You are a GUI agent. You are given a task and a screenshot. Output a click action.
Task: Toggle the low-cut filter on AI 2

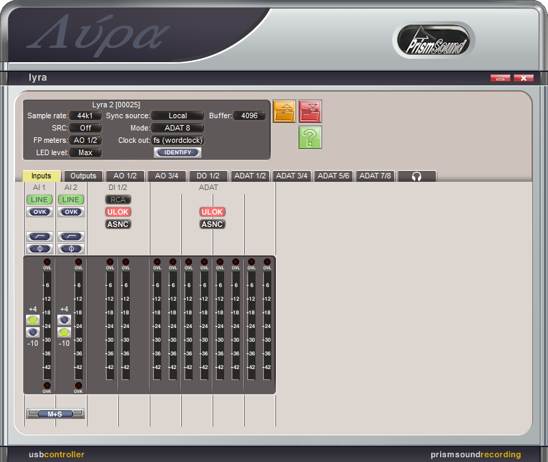[x=71, y=236]
